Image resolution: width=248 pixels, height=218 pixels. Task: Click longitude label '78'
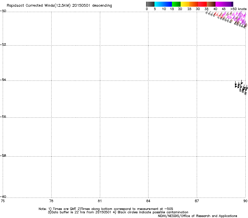[51, 201]
